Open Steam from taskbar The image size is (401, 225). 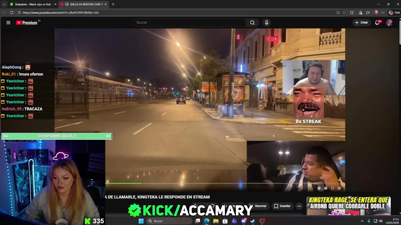(x=253, y=221)
